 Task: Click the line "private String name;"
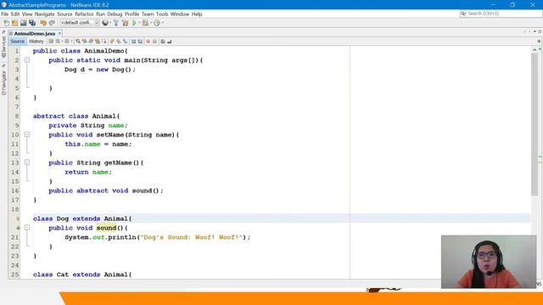(88, 125)
